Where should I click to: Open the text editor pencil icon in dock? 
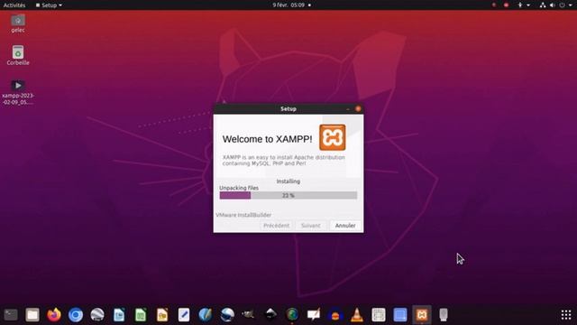coord(184,315)
